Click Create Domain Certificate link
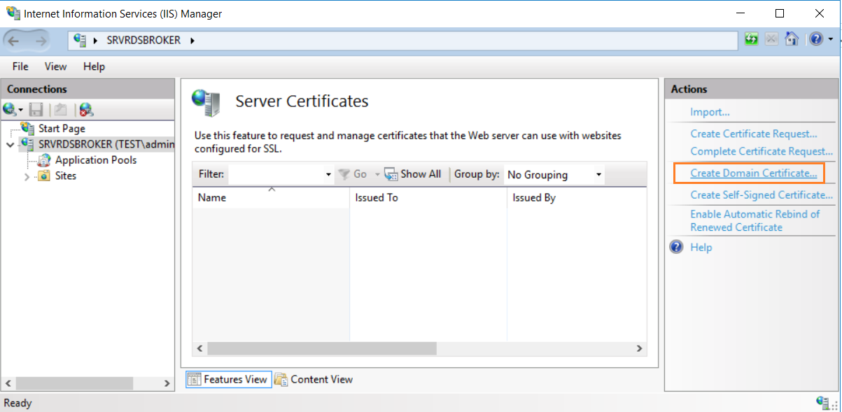This screenshot has width=842, height=412. coord(754,173)
